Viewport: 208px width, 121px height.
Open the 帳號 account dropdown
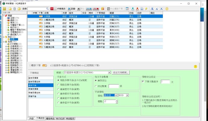109,73
